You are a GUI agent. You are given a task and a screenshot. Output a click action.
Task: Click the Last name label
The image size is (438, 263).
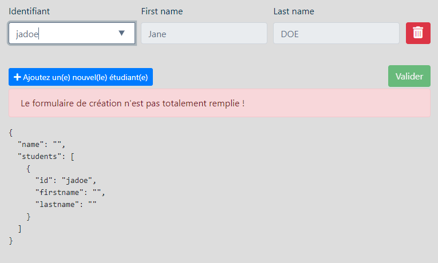(294, 11)
